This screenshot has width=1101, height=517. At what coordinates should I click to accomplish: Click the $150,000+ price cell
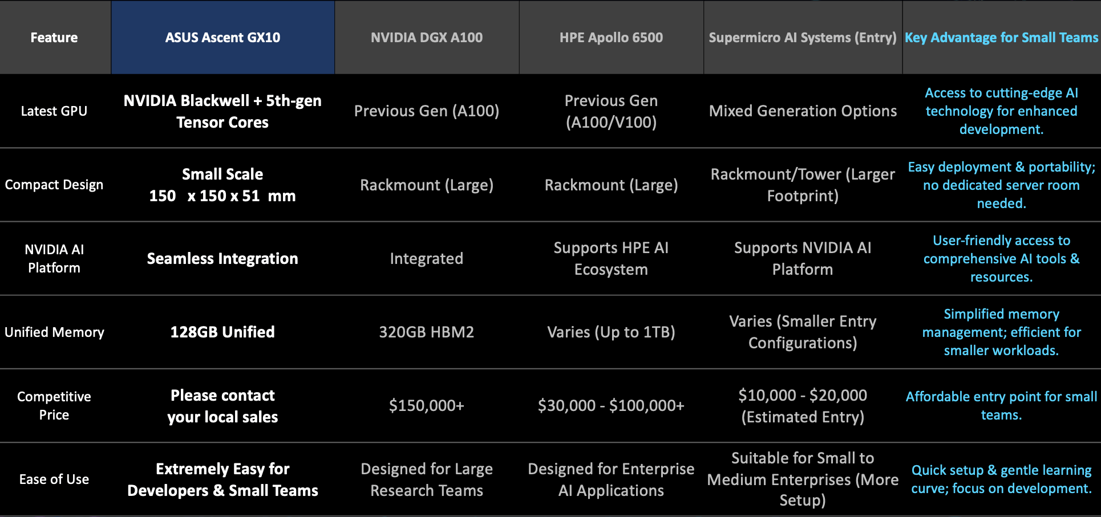coord(426,406)
